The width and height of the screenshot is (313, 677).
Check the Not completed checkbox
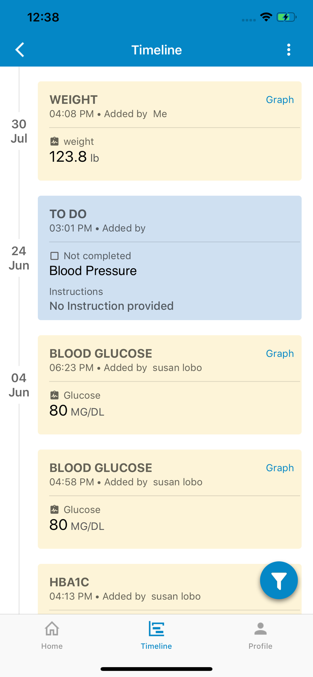55,256
